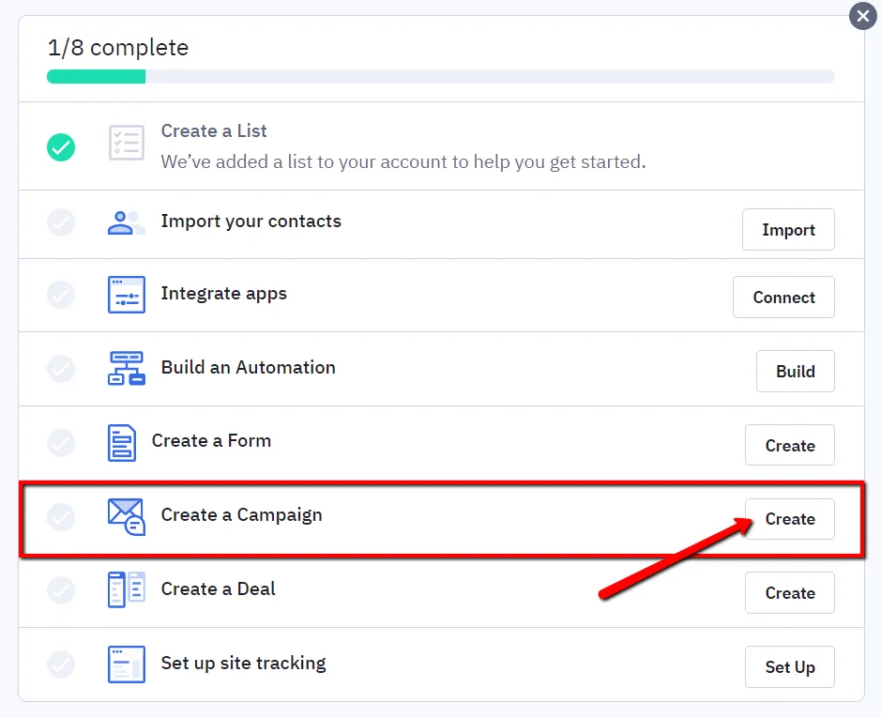Click the Integrate apps icon
Screen dimensions: 881x718
coord(127,295)
